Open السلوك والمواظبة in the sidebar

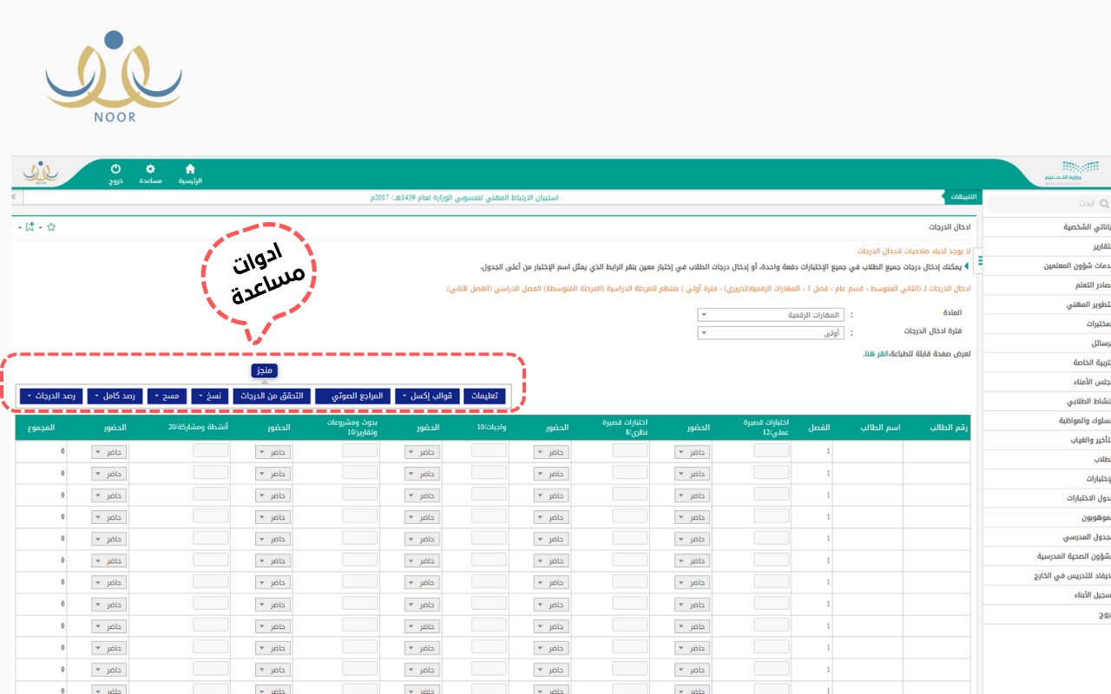pyautogui.click(x=1084, y=421)
